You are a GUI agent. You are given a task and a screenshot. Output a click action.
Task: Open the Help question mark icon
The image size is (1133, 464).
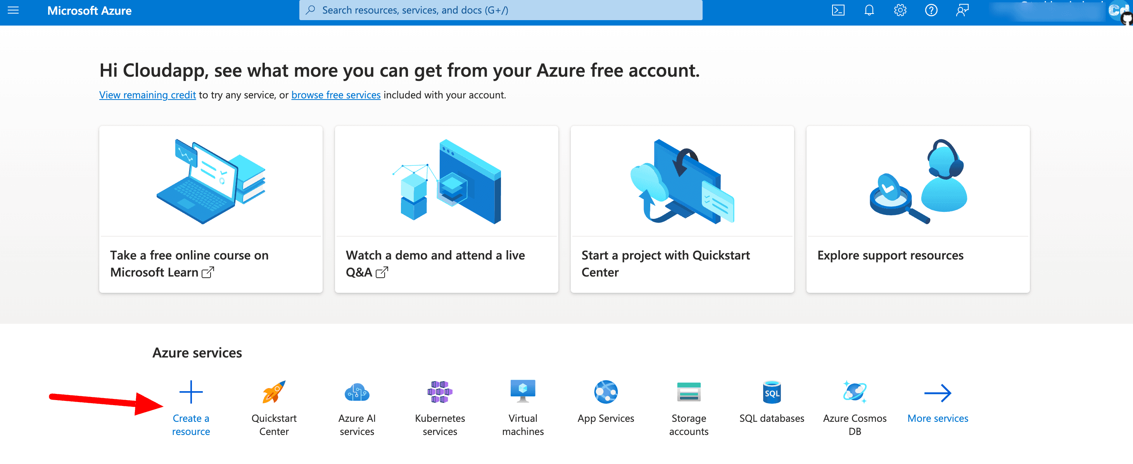pyautogui.click(x=931, y=10)
